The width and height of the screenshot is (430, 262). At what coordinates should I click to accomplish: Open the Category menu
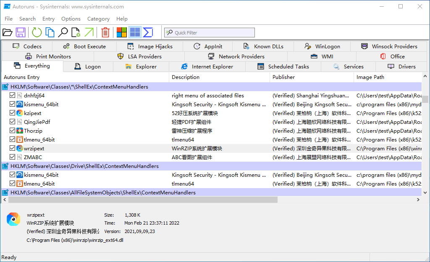click(x=98, y=18)
